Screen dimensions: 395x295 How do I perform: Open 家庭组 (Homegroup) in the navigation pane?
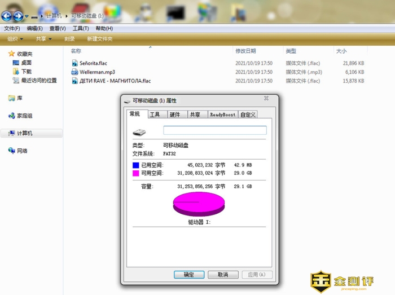point(24,116)
